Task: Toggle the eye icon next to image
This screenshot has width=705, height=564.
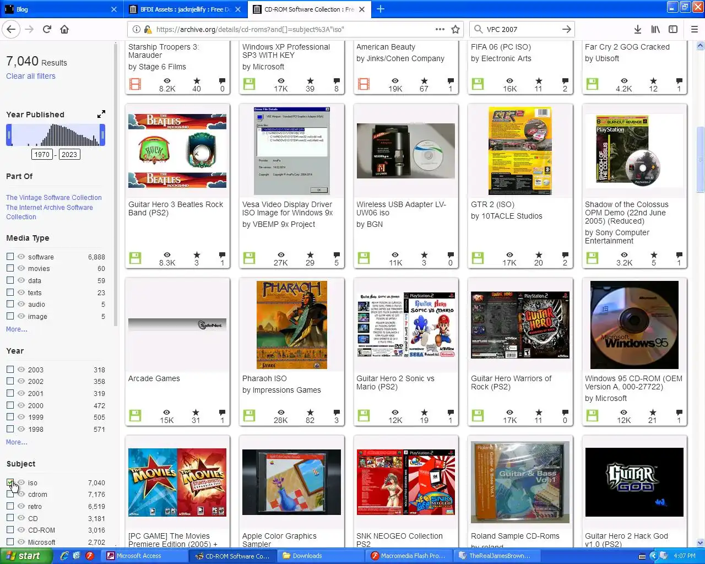Action: pos(21,316)
